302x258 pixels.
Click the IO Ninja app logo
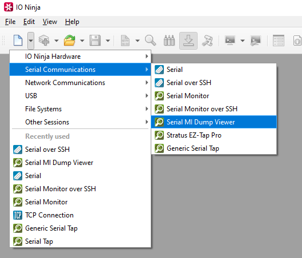coord(9,7)
